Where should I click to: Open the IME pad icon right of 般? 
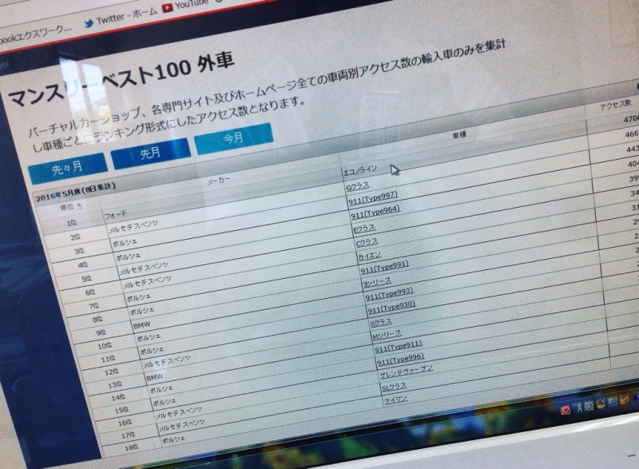601,404
